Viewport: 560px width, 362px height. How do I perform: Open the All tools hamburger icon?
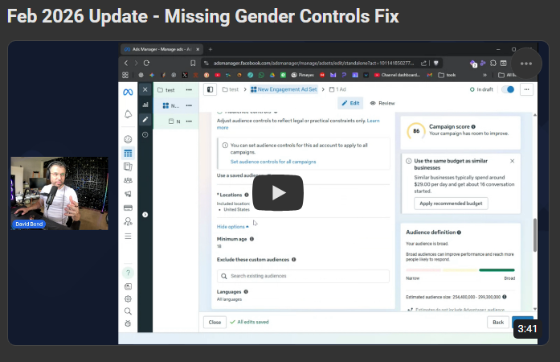pos(128,236)
